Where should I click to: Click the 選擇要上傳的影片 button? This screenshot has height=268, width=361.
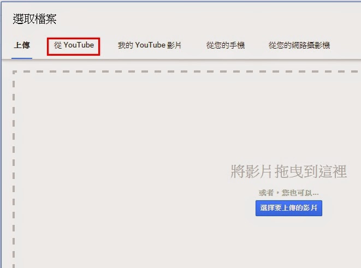coord(289,208)
